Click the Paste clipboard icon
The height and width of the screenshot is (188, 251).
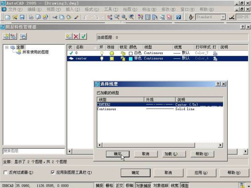point(69,17)
